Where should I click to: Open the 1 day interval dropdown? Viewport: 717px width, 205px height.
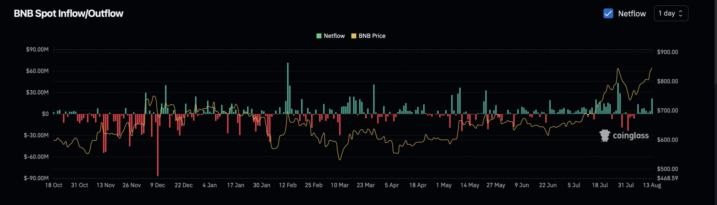coord(671,13)
